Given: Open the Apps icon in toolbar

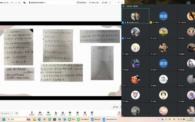Looking at the screenshot, I should (x=92, y=113).
